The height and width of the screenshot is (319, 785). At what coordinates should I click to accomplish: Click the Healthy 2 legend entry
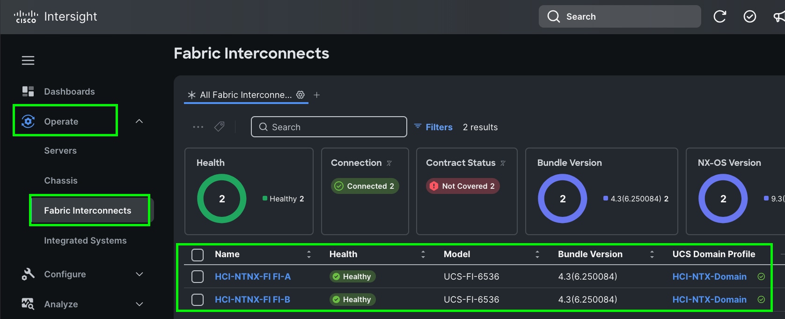[283, 199]
